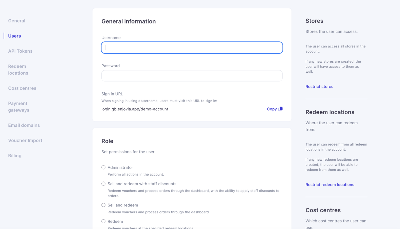Open Payment gateways settings
400x229 pixels.
19,107
